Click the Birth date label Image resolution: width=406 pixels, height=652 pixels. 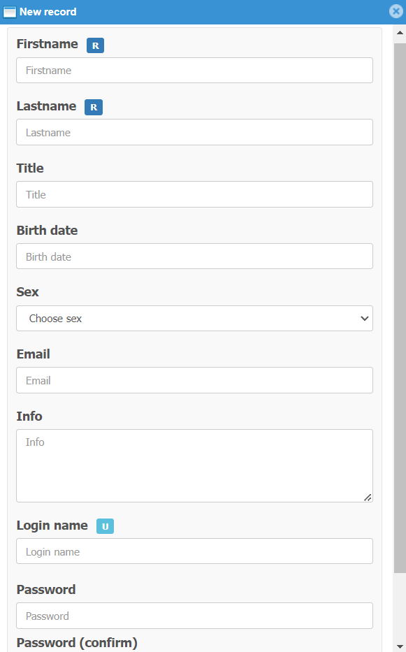pyautogui.click(x=48, y=231)
